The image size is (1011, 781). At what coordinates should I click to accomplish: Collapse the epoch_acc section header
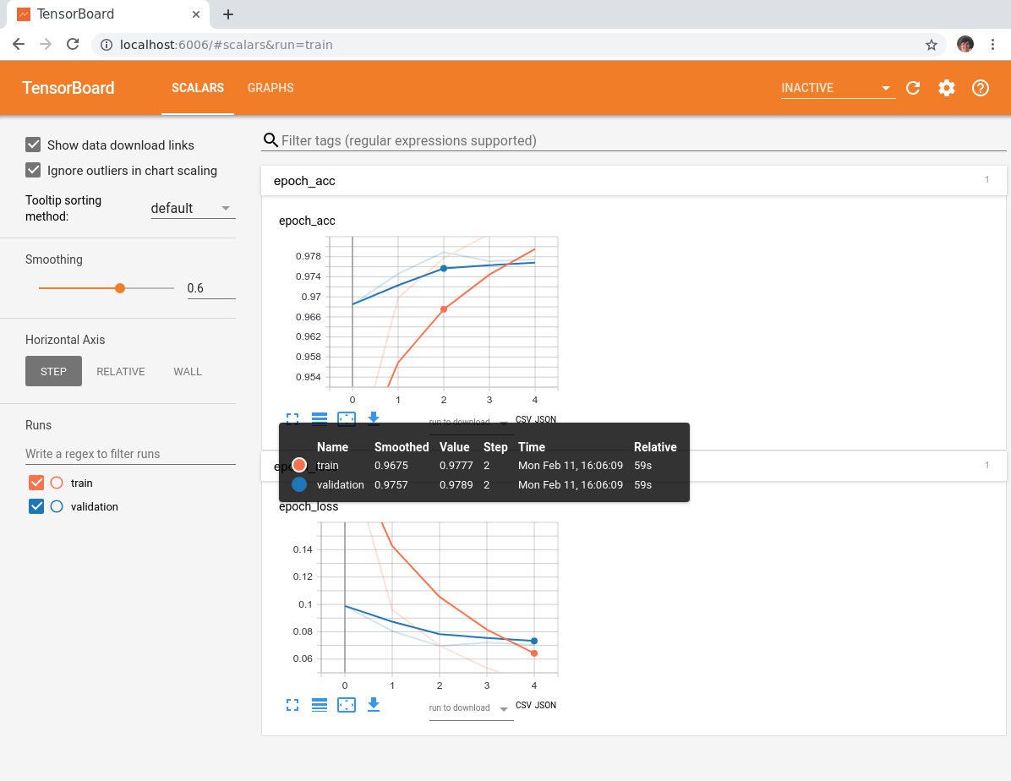click(633, 181)
